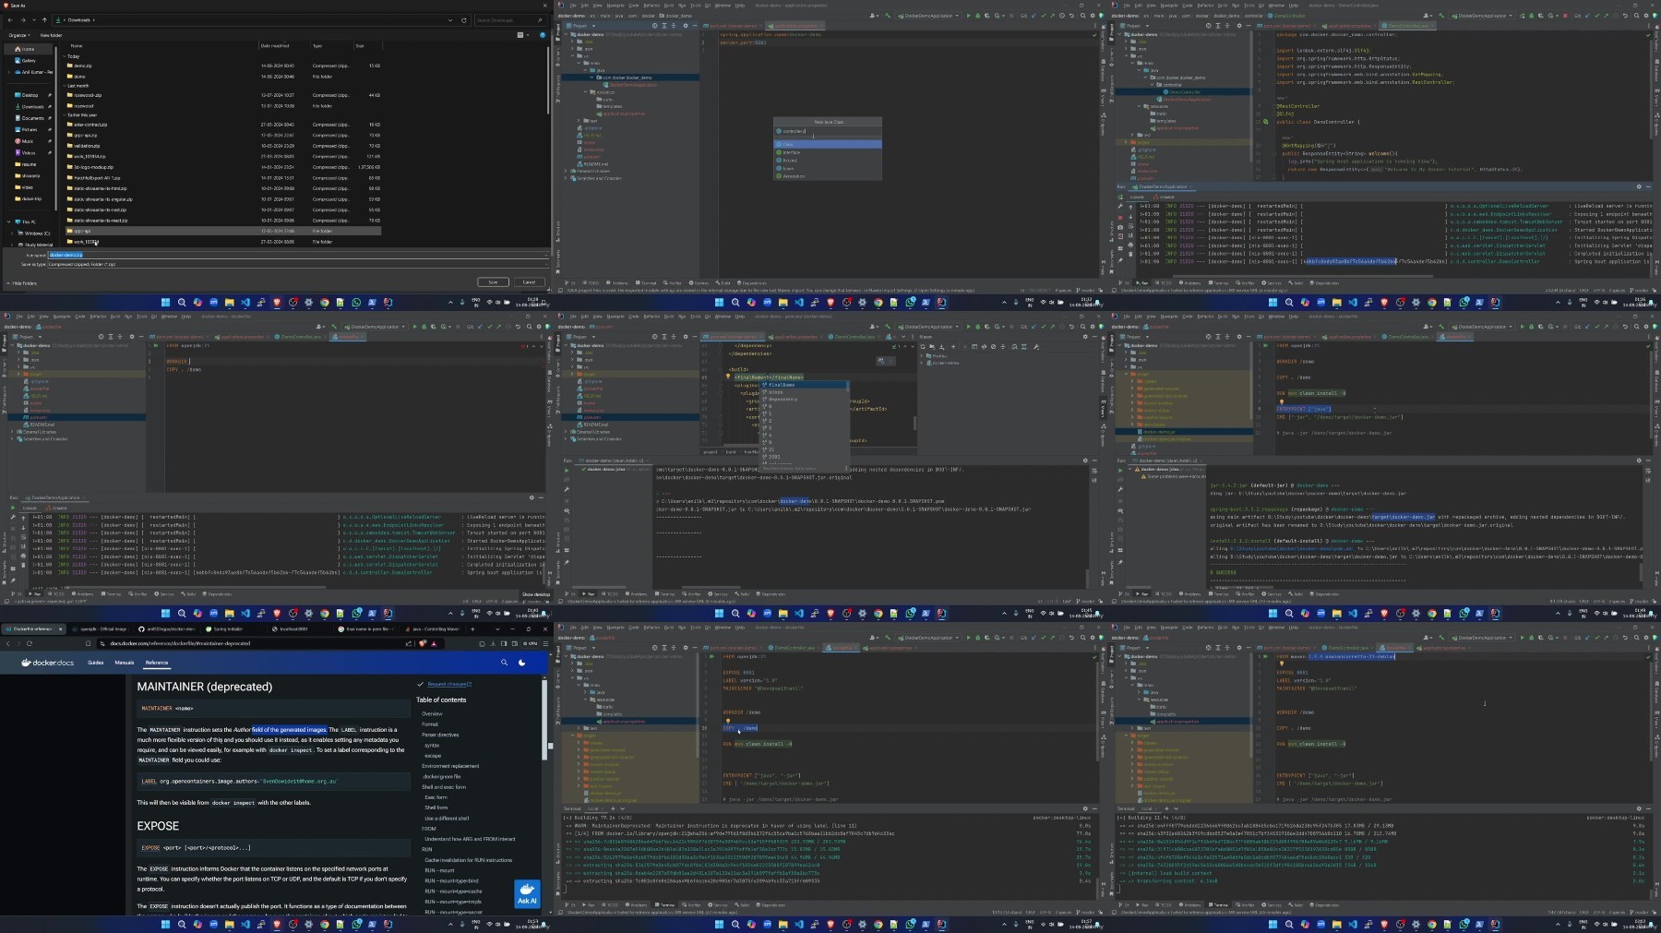This screenshot has height=933, width=1661.
Task: Hide Project panel with minus icon in New Java Class window
Action: coord(695,26)
